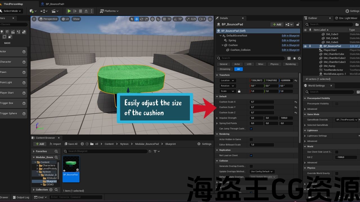
Task: Click Edit in Blueprint link for Spring
Action: pos(290,40)
